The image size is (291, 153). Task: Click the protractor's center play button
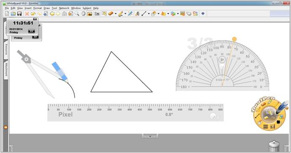click(x=222, y=60)
